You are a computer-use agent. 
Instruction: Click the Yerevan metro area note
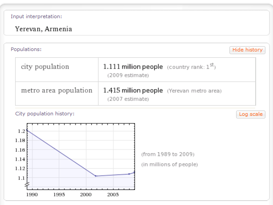click(194, 91)
